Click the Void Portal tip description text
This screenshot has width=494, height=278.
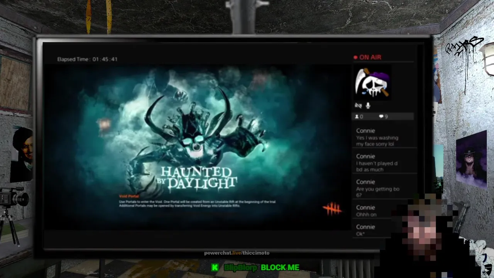tap(197, 203)
